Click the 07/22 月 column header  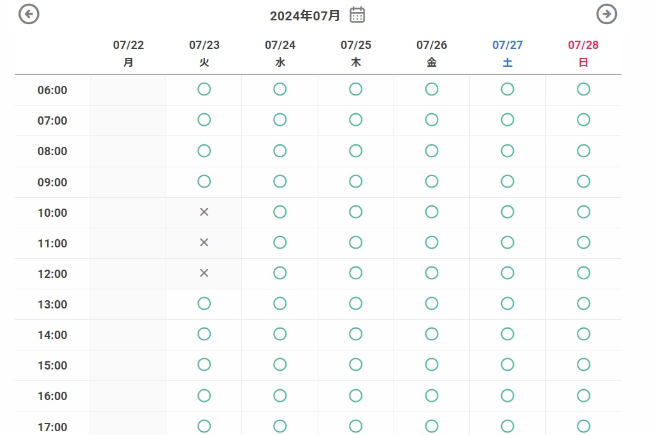[x=129, y=53]
